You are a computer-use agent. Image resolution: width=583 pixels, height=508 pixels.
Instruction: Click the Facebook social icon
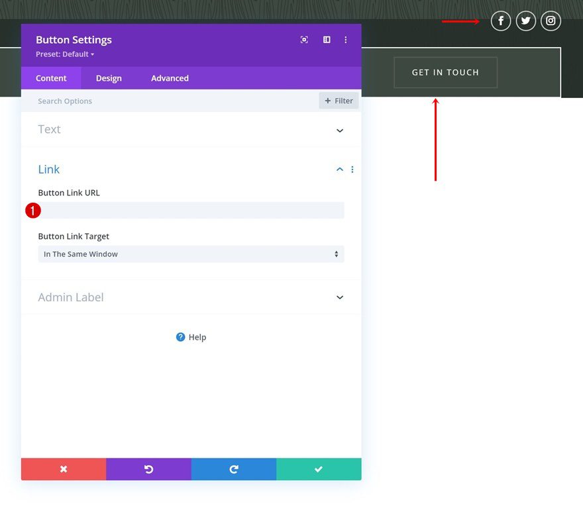click(x=501, y=21)
